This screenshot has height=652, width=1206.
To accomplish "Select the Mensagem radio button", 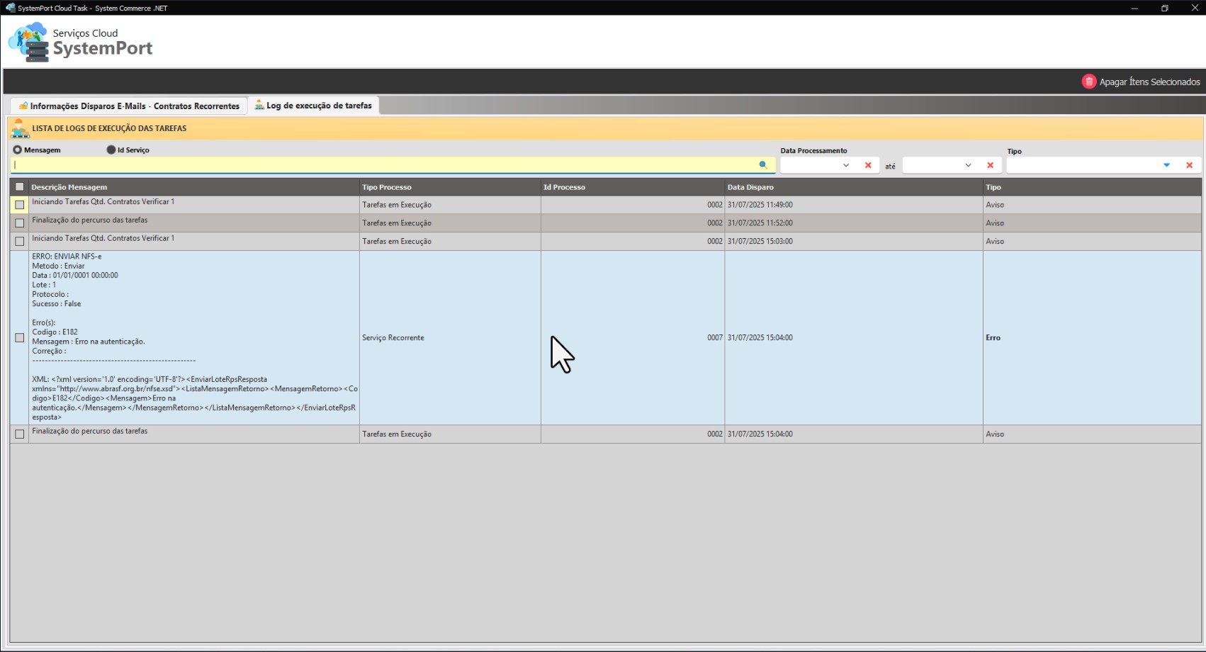I will pos(18,150).
